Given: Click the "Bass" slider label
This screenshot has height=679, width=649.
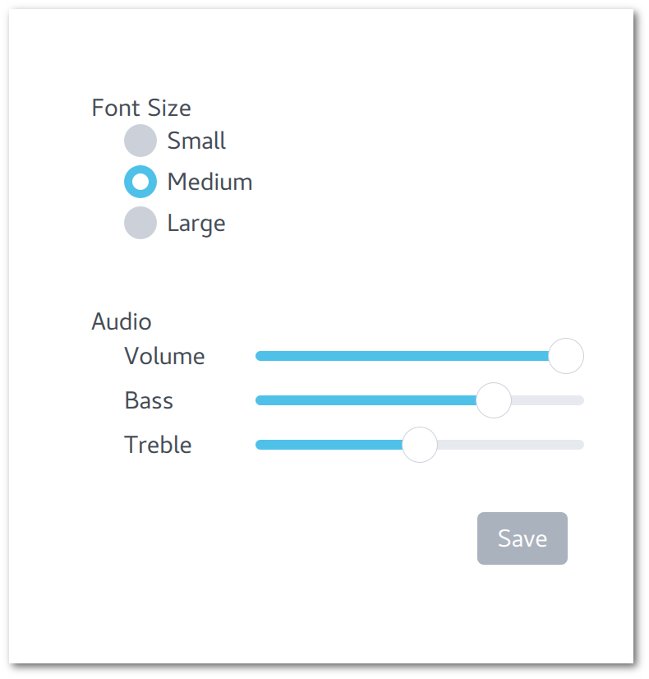Looking at the screenshot, I should tap(149, 400).
